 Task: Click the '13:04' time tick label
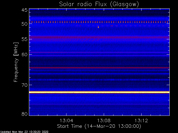pyautogui.click(x=66, y=121)
